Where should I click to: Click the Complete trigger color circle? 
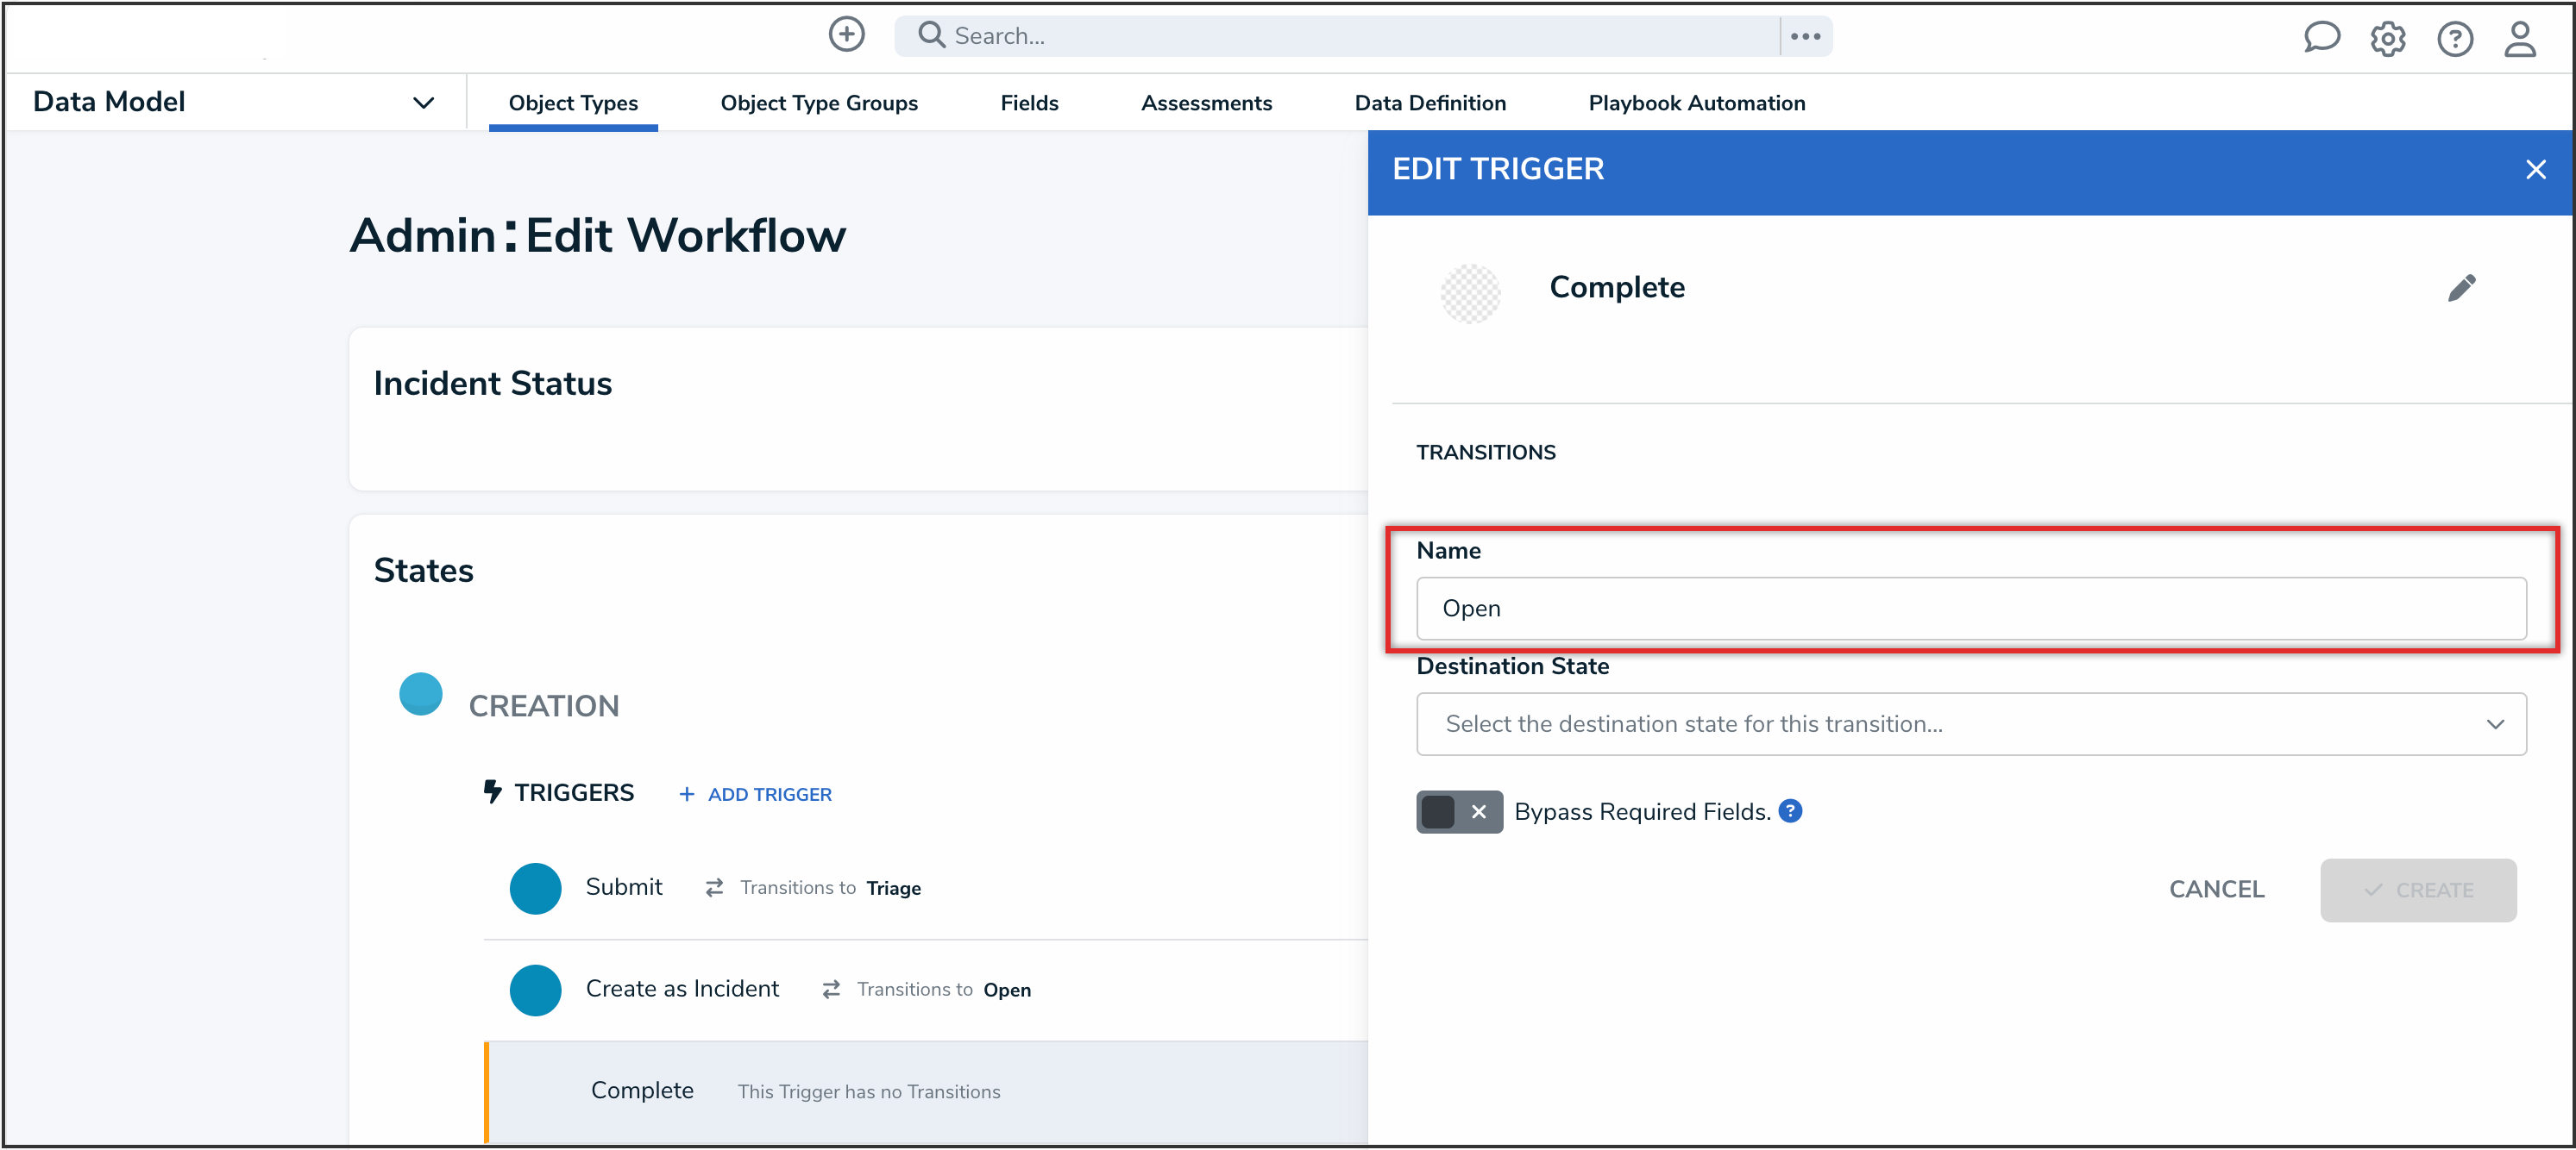[1469, 293]
